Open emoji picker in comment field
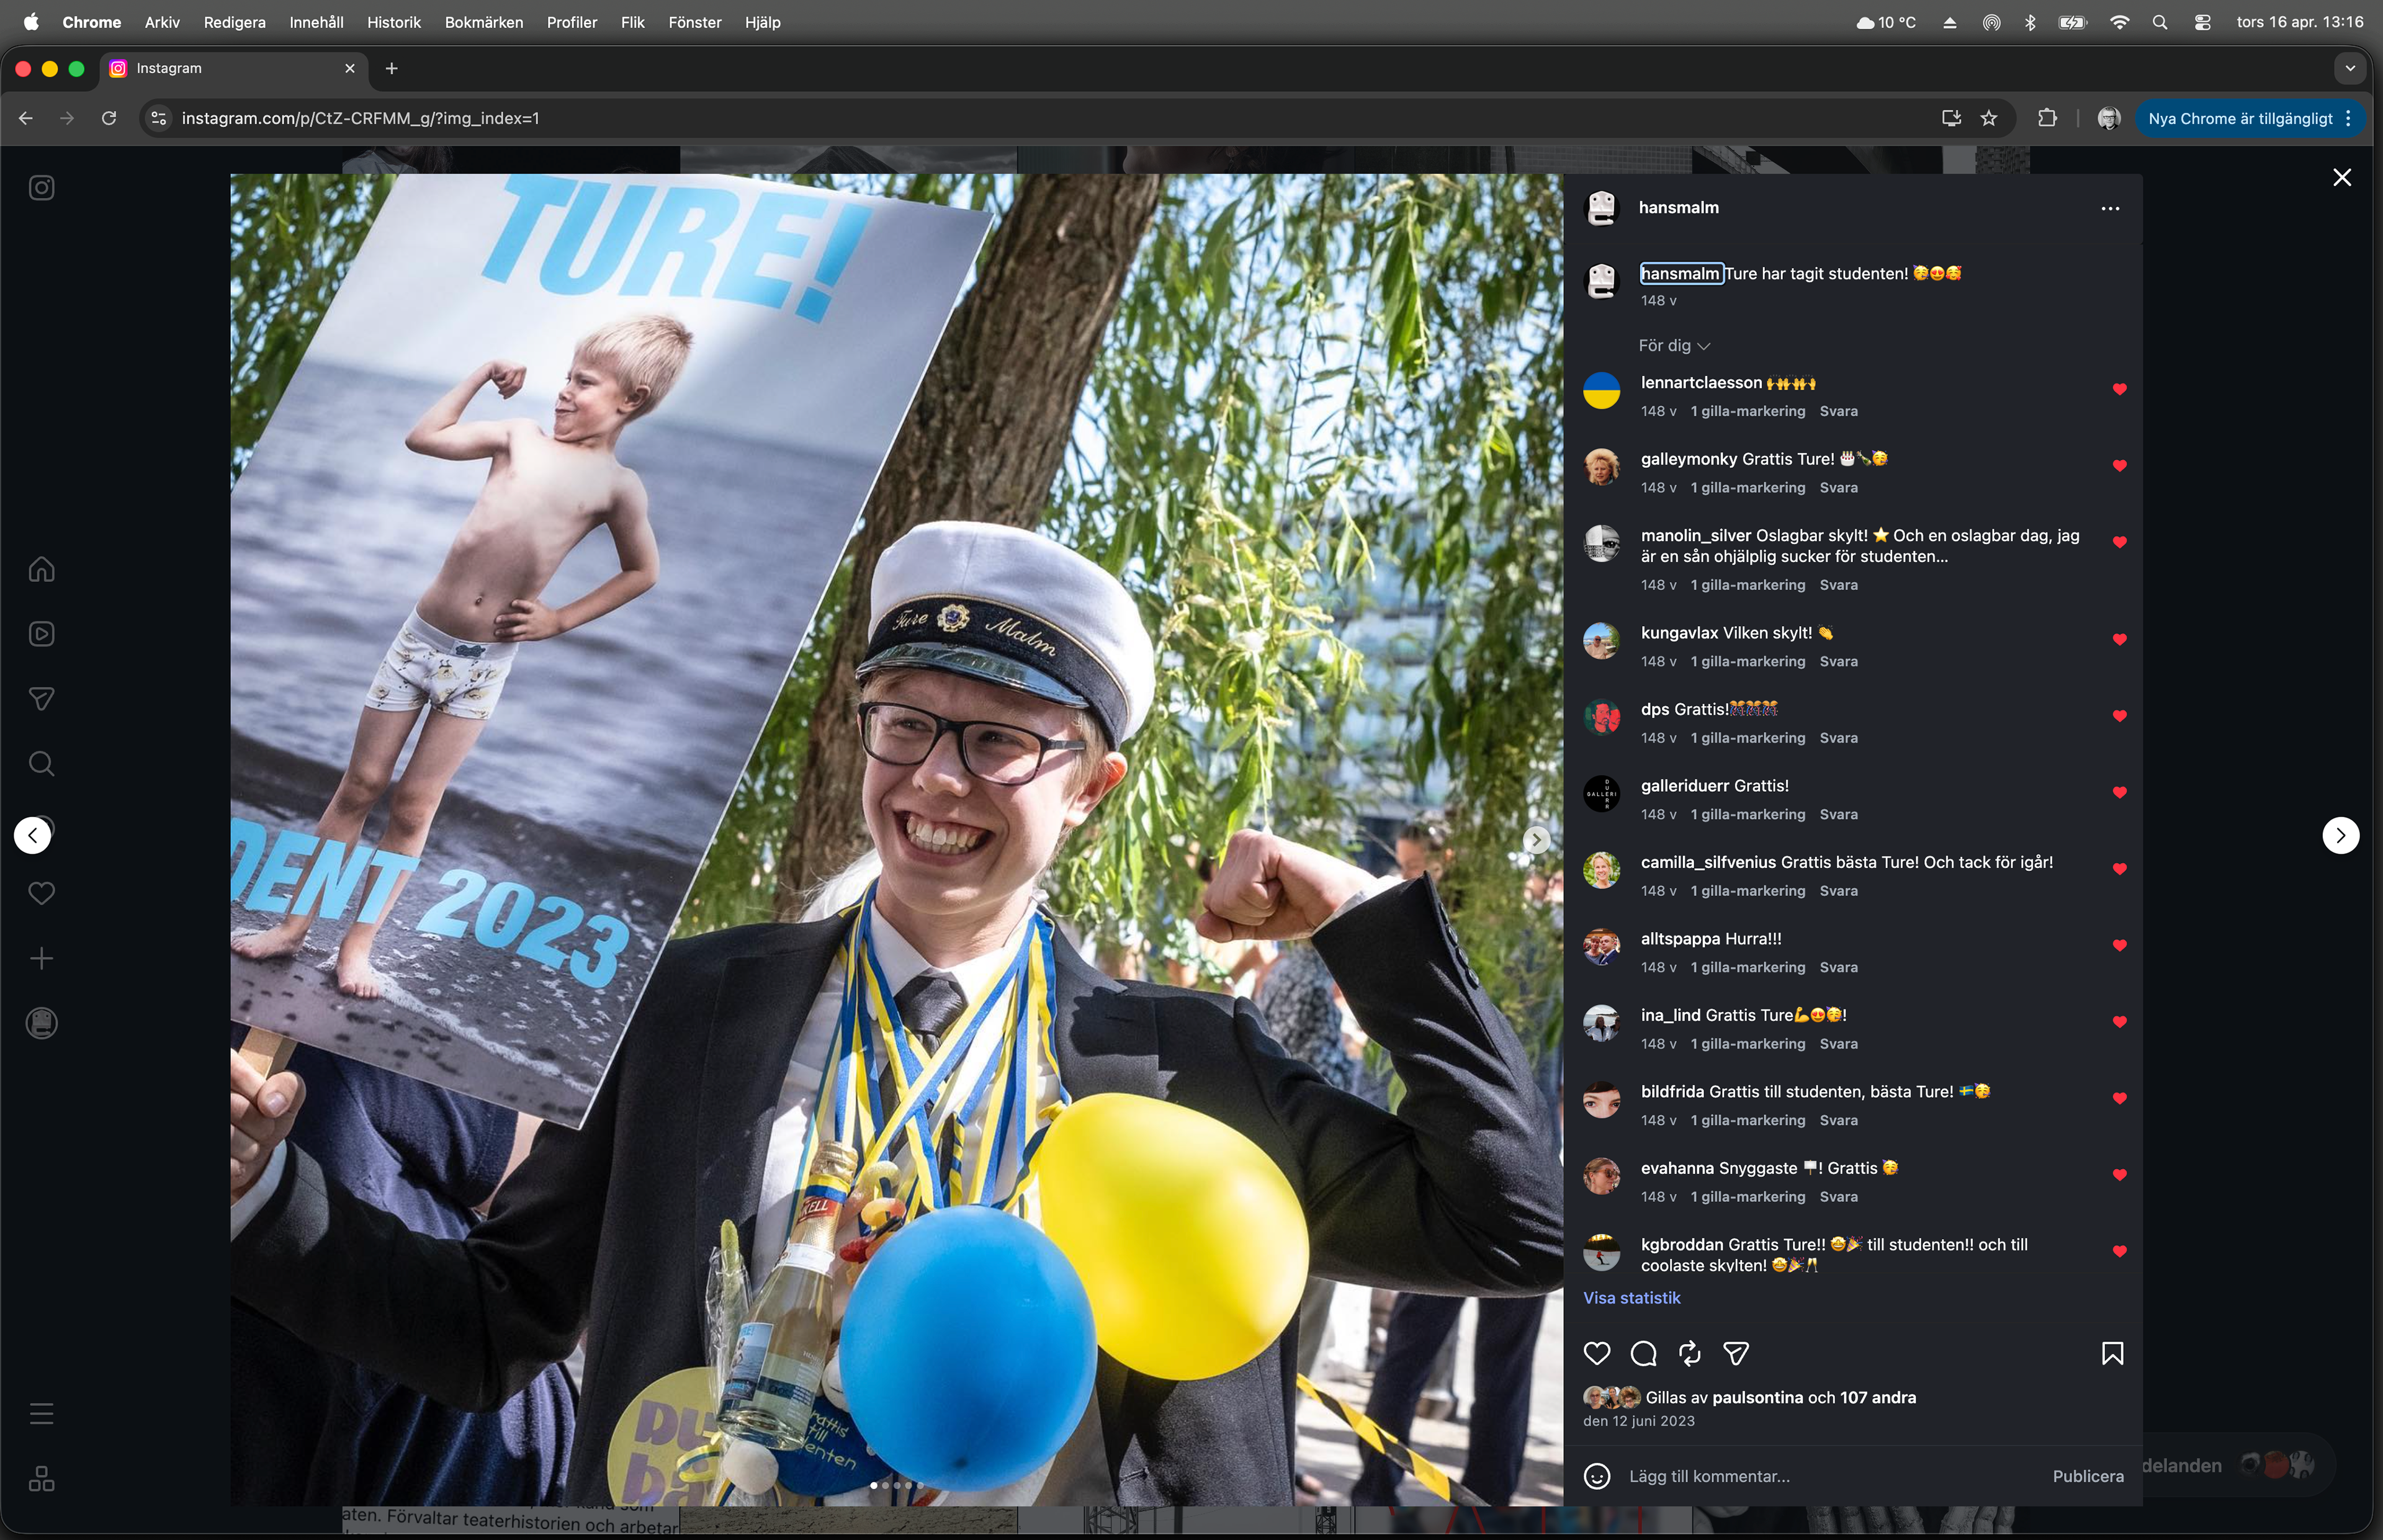2383x1540 pixels. tap(1597, 1476)
